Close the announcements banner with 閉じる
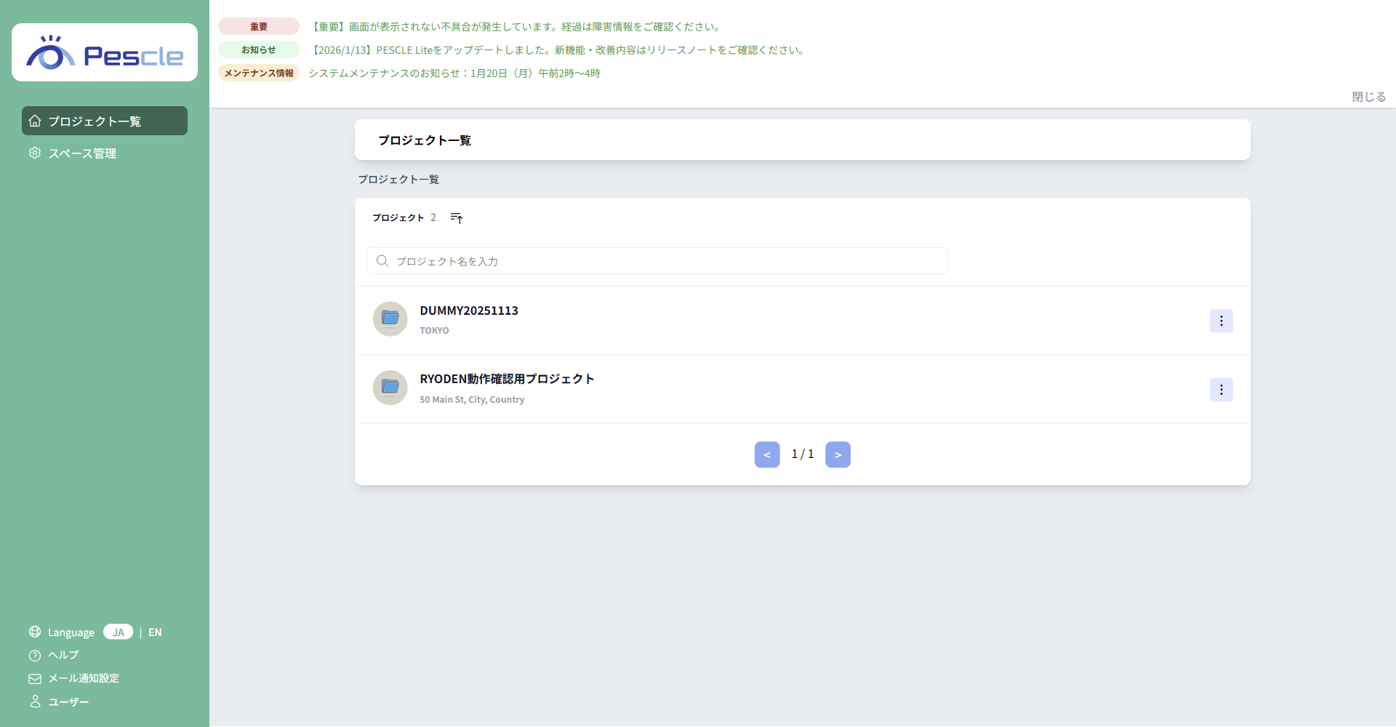 click(1368, 97)
